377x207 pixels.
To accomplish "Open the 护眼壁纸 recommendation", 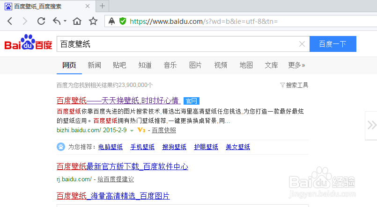I will pos(206,147).
